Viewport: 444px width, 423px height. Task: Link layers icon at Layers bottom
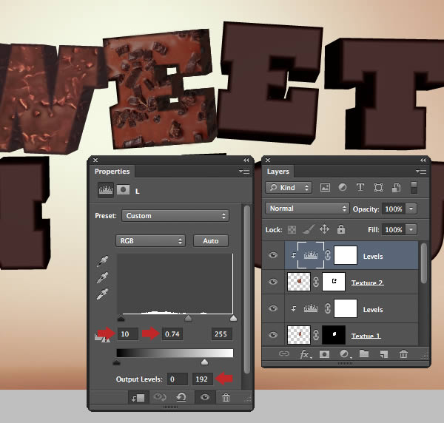point(284,353)
